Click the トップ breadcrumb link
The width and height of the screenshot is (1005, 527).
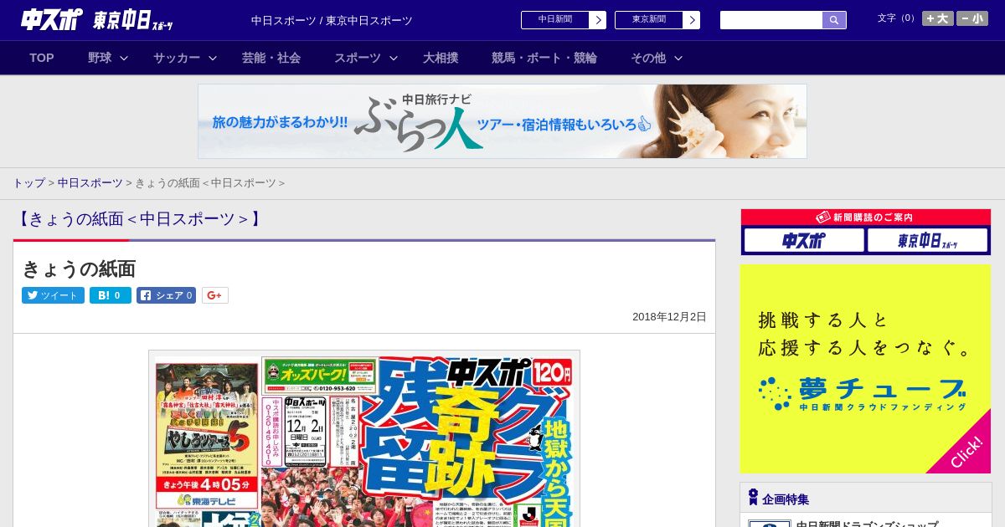[x=29, y=182]
